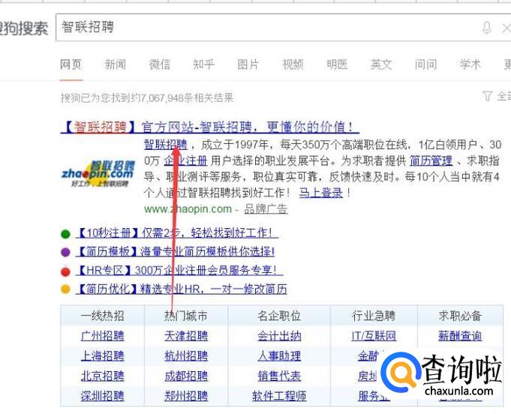Click the 智联招聘 link in the description
Image resolution: width=511 pixels, height=414 pixels.
tap(166, 144)
